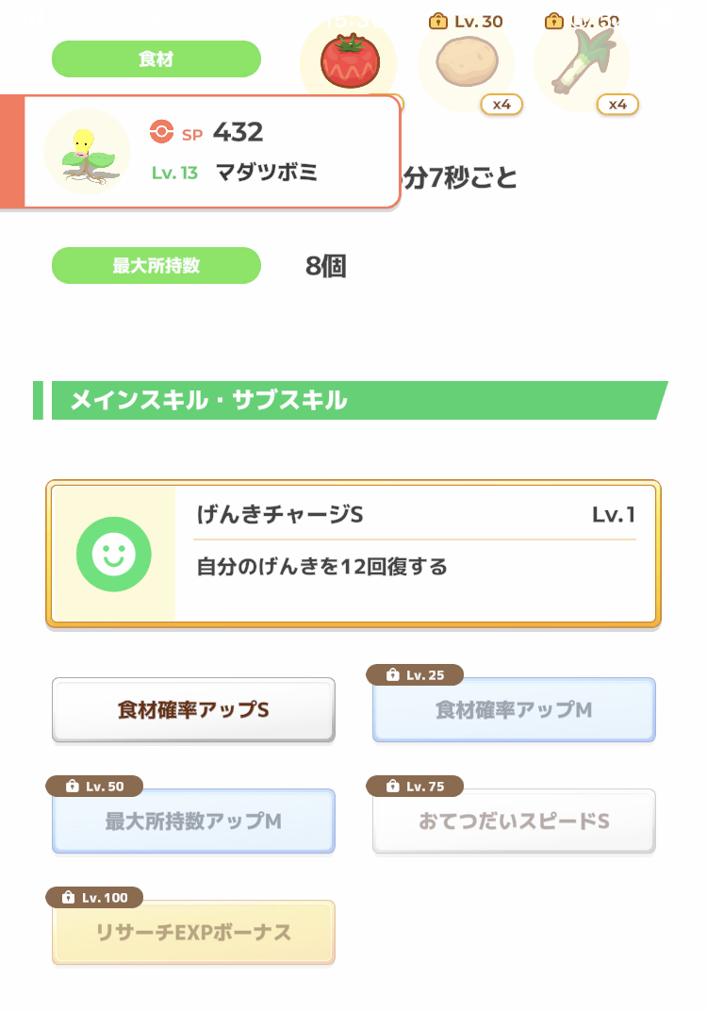Screen dimensions: 707x1012
Task: Tap the Lv. 75 lock badge
Action: [x=414, y=787]
